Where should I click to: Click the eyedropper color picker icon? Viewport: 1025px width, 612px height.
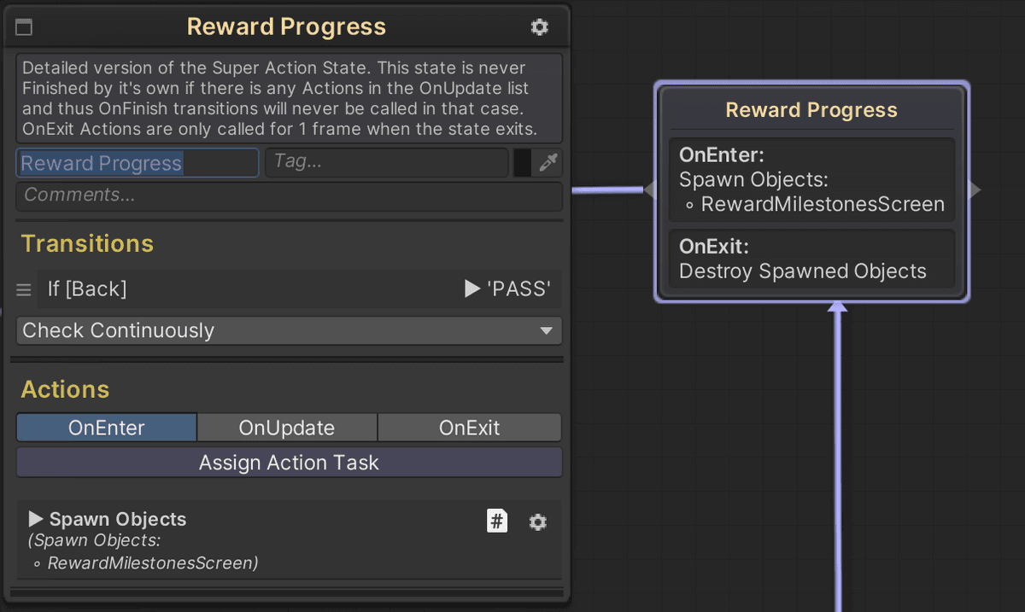(x=548, y=162)
